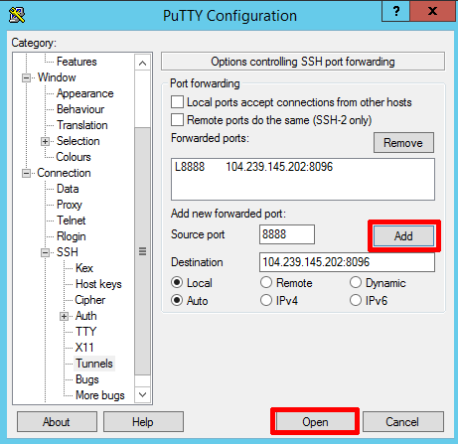Screen dimensions: 458x444
Task: Select the Remote forwarding radio button
Action: click(266, 283)
